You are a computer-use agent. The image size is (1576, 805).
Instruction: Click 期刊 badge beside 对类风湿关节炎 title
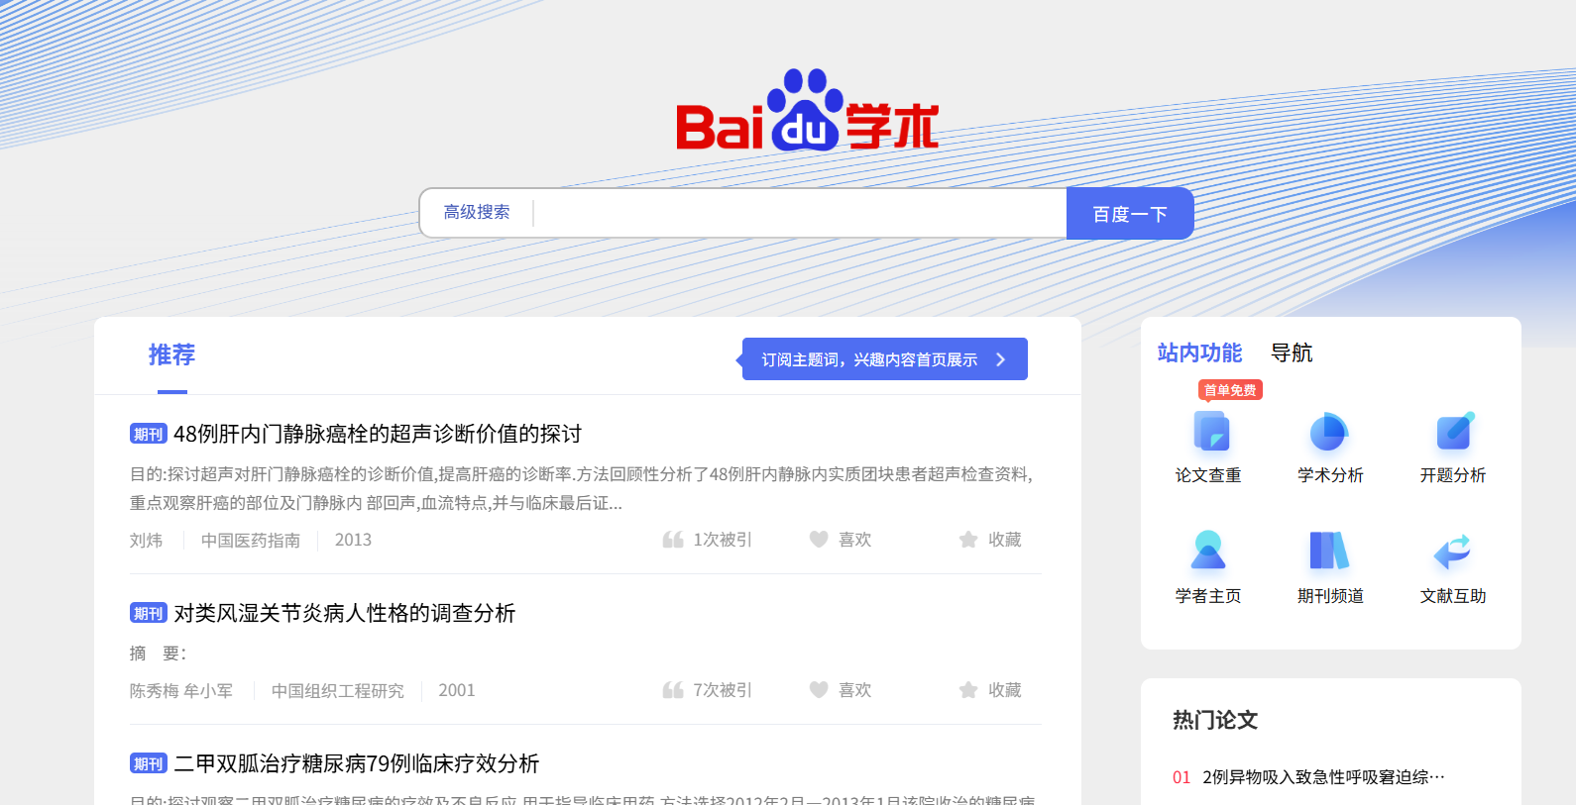pos(149,613)
